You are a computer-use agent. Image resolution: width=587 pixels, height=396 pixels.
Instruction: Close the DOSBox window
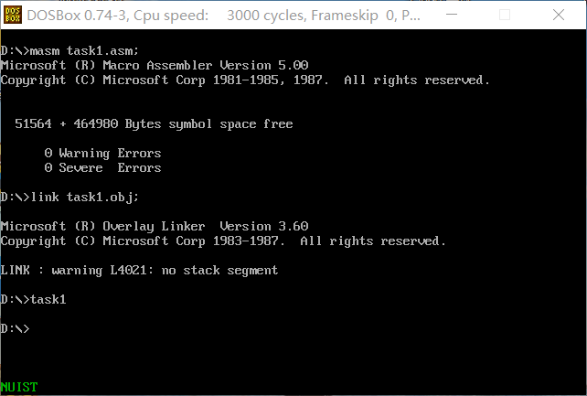click(559, 15)
